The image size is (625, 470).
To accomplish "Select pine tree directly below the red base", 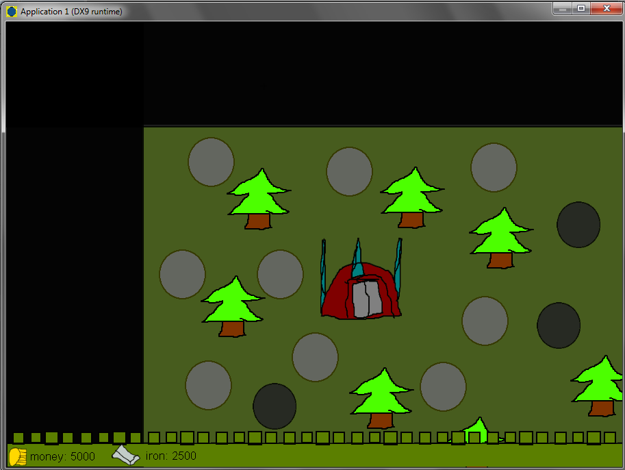I will (x=381, y=398).
